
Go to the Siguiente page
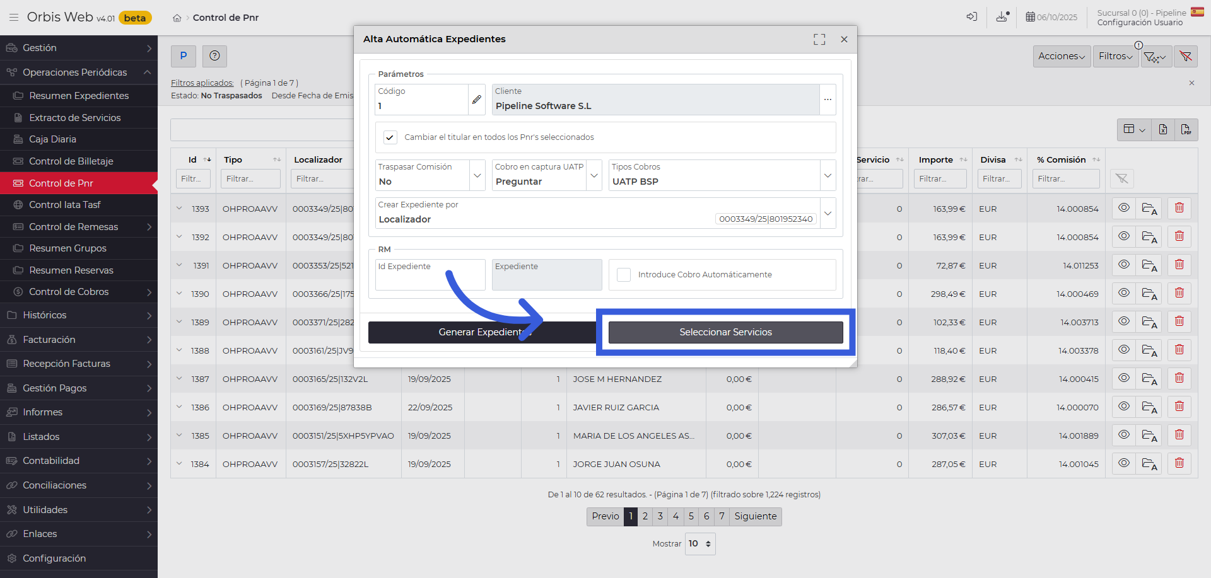[755, 516]
